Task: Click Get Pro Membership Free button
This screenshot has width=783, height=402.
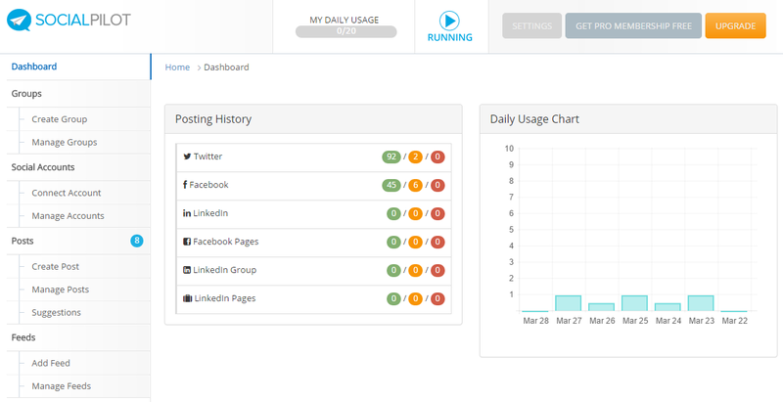Action: tap(633, 26)
